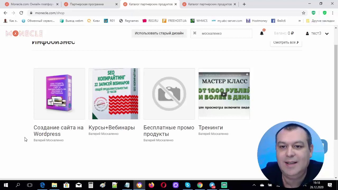Open Skype from the taskbar
This screenshot has width=338, height=190.
(x=187, y=185)
